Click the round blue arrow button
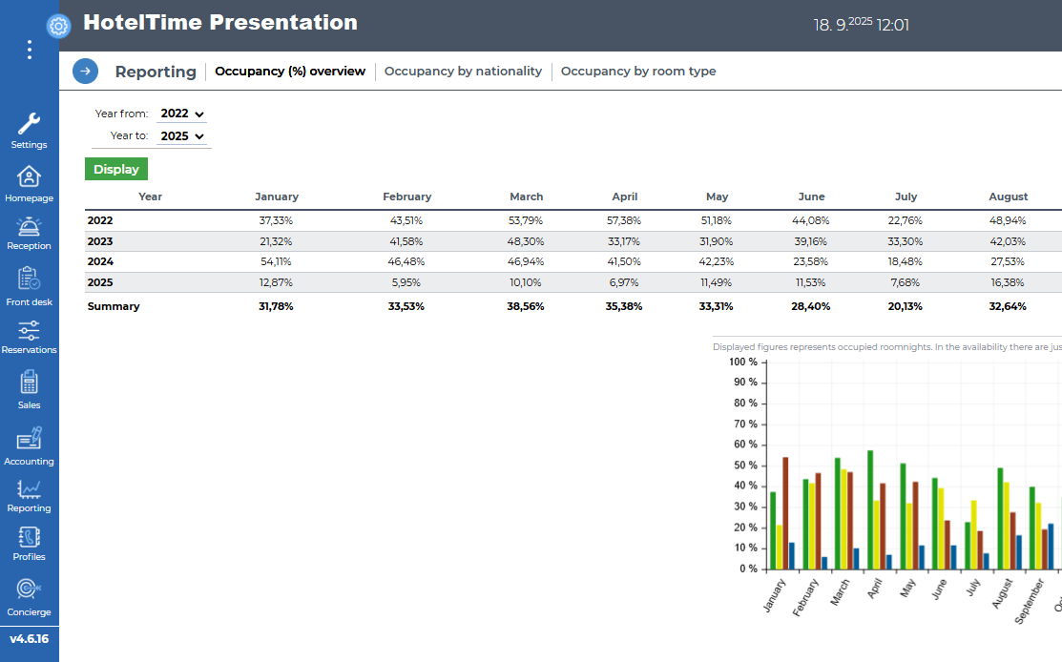This screenshot has width=1062, height=662. (x=85, y=71)
